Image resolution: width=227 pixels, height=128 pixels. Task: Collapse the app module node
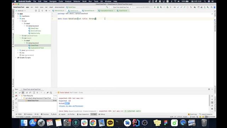click(16, 14)
